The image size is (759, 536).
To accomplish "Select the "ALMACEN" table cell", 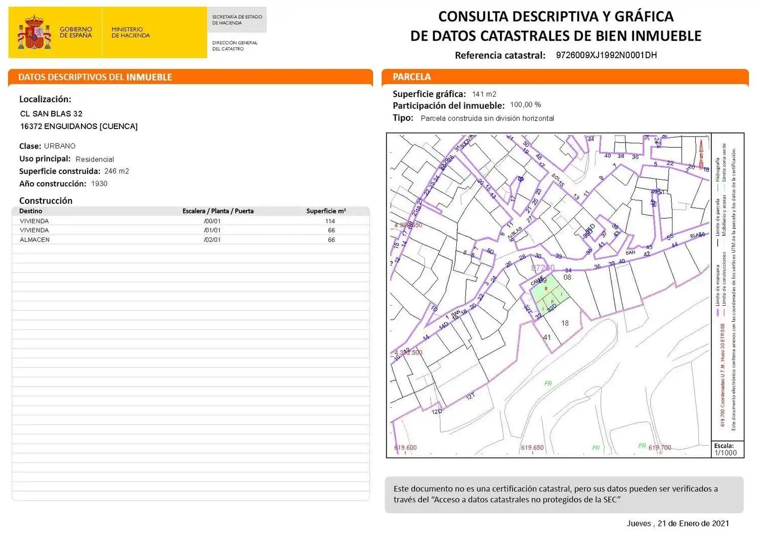I will 35,240.
